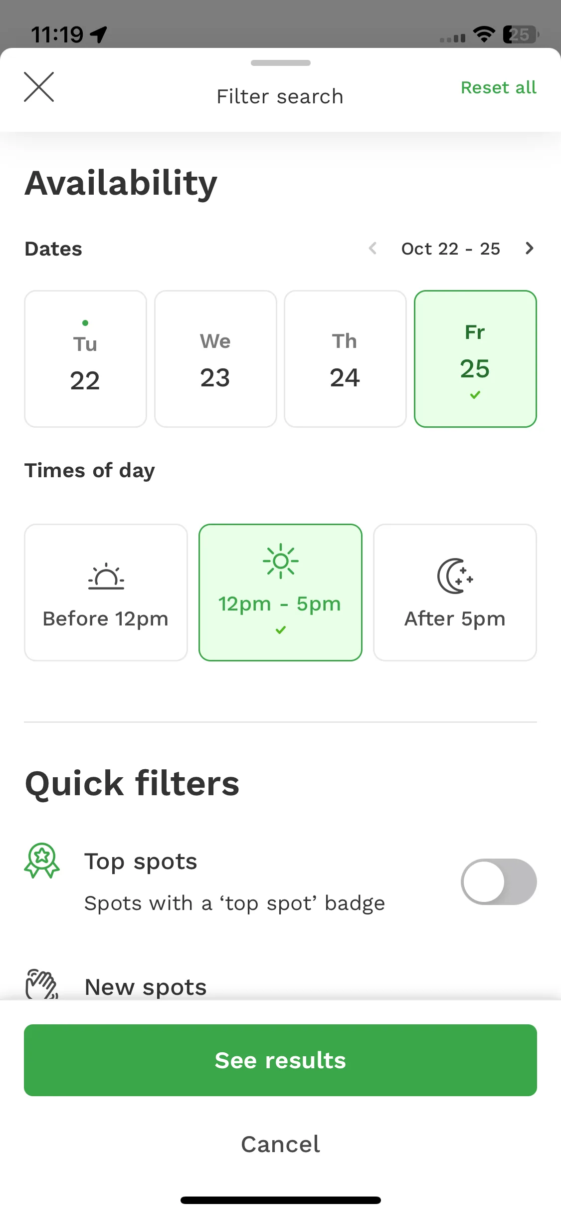
Task: Tap the battery indicator in status bar
Action: [521, 34]
